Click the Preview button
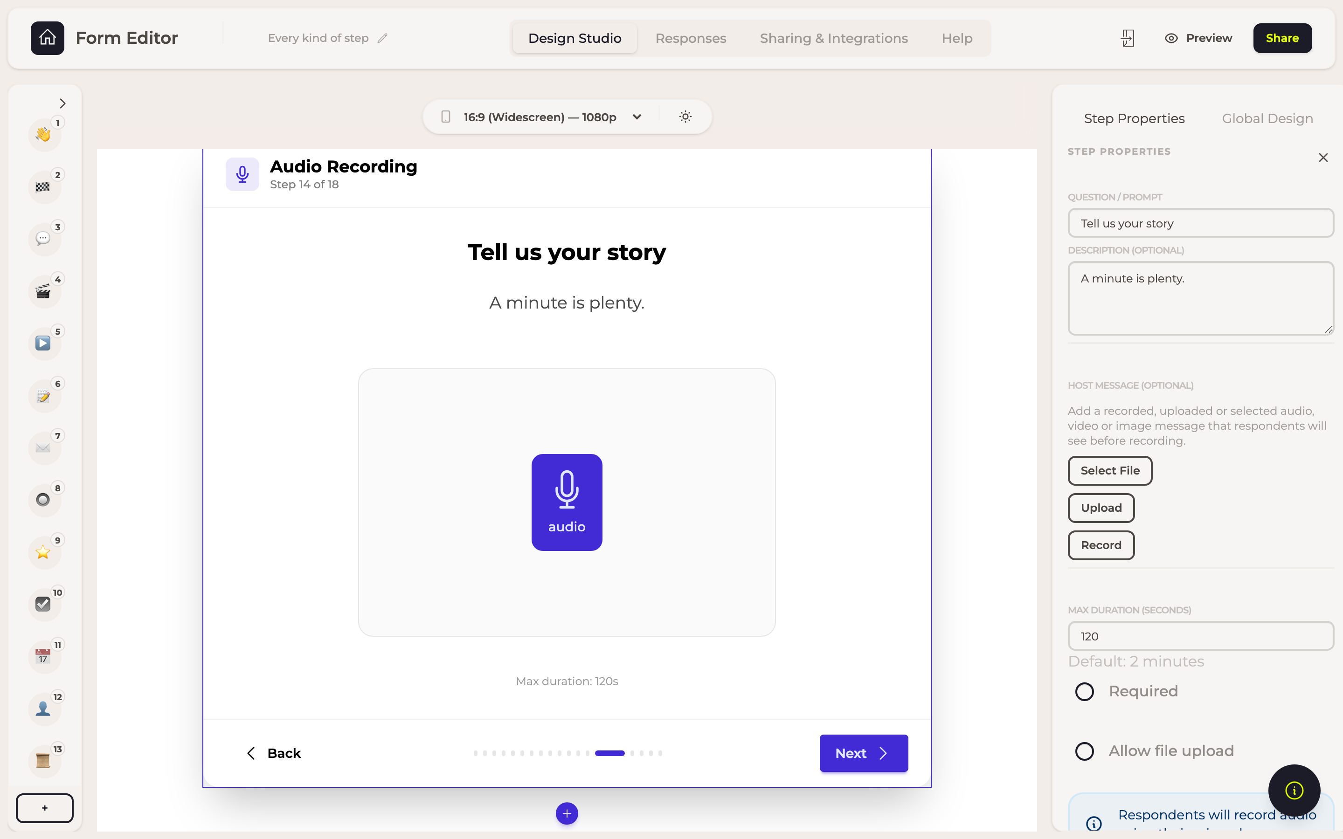The image size is (1343, 839). click(x=1198, y=38)
